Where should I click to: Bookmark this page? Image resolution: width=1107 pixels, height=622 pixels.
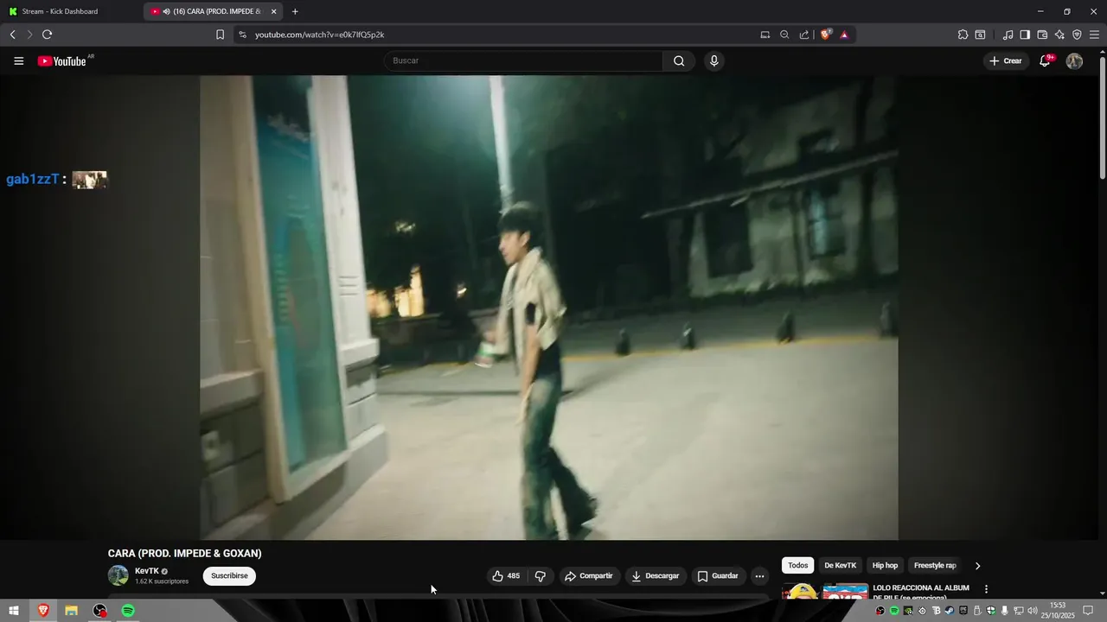pos(220,35)
